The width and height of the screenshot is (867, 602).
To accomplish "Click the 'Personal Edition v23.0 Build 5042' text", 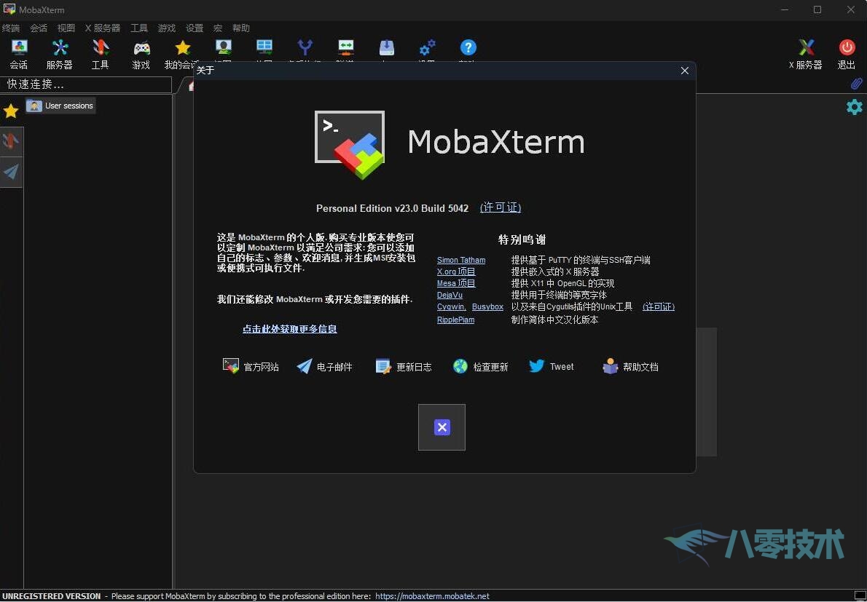I will (392, 208).
